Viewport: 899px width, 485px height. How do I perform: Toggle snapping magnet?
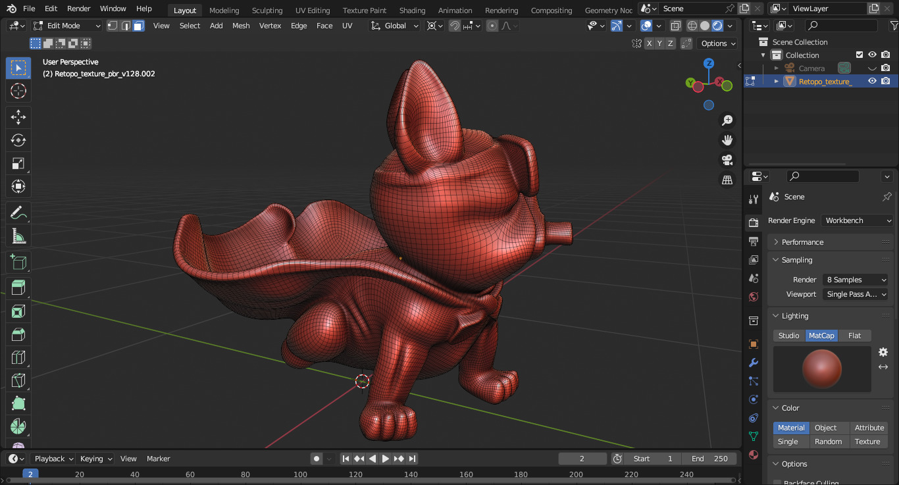455,26
